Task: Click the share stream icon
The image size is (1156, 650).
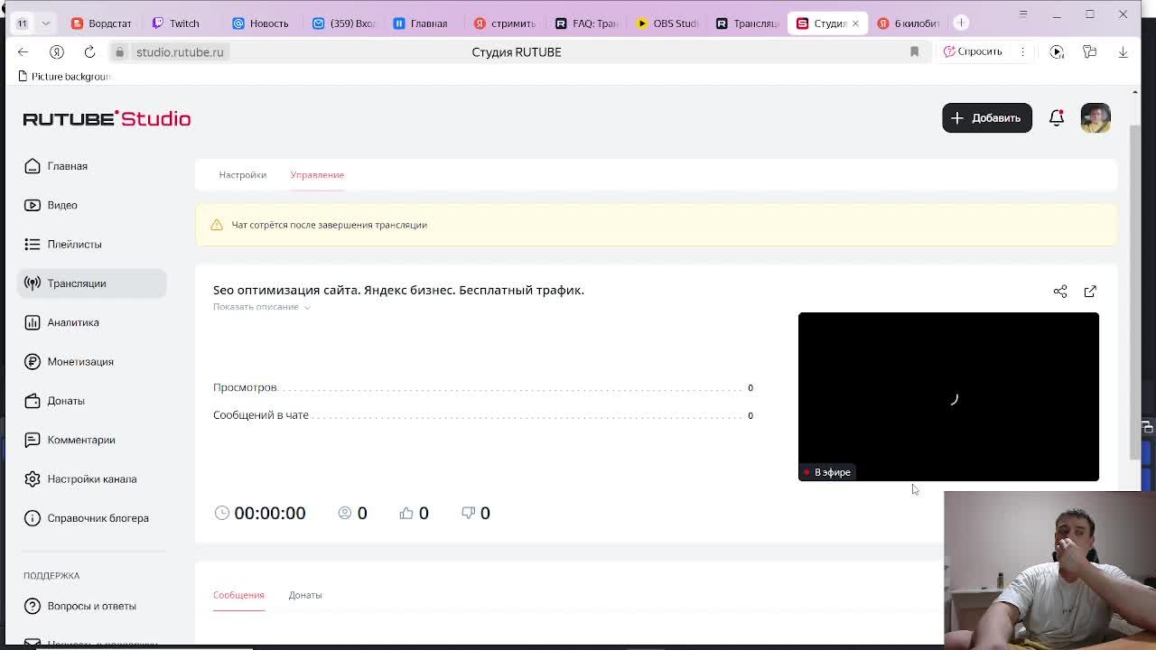Action: (x=1060, y=292)
